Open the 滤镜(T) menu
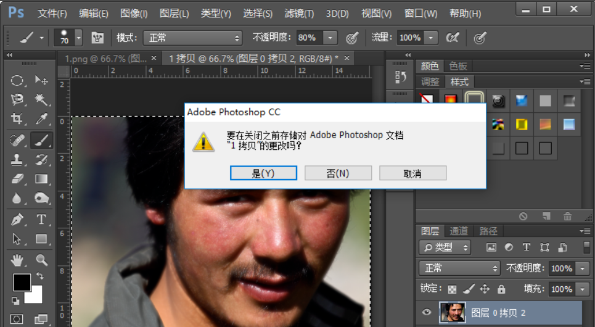 [299, 14]
